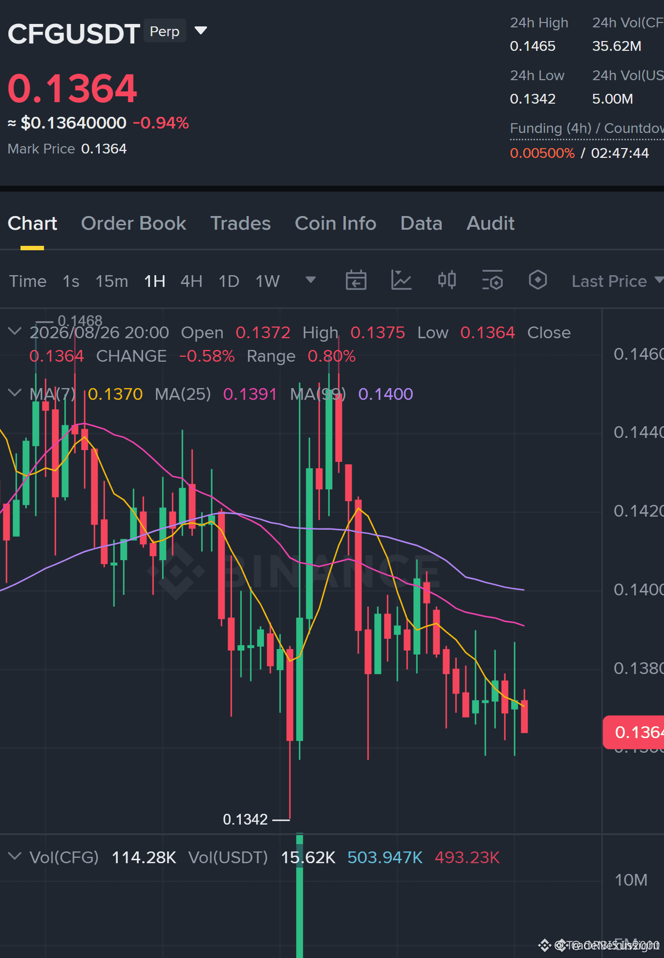Viewport: 664px width, 958px height.
Task: Click the MA(99) value 0.1400
Action: 386,394
